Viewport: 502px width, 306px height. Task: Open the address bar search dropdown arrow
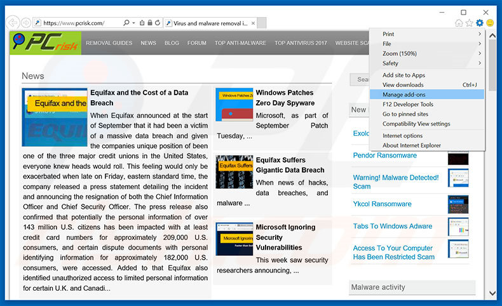(134, 23)
